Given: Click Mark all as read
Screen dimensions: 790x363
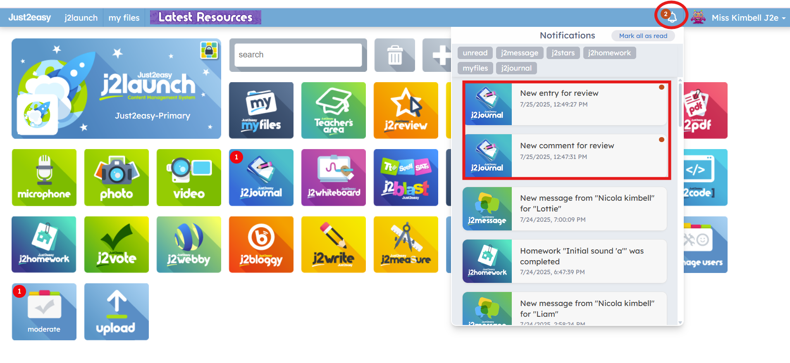Looking at the screenshot, I should pyautogui.click(x=643, y=36).
